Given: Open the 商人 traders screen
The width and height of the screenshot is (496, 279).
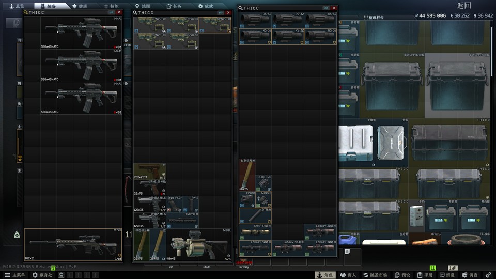Looking at the screenshot, I should coord(348,275).
